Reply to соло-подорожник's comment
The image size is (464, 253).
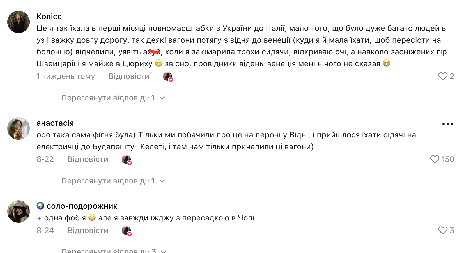click(x=88, y=231)
